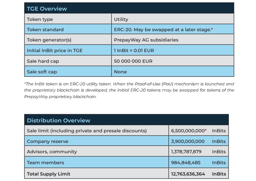Click the Advisors, community row label

click(52, 152)
